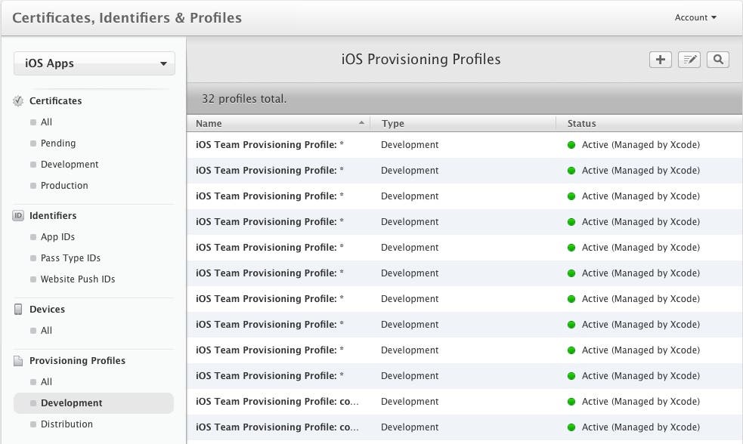Open Production certificates list
This screenshot has width=743, height=444.
click(64, 186)
